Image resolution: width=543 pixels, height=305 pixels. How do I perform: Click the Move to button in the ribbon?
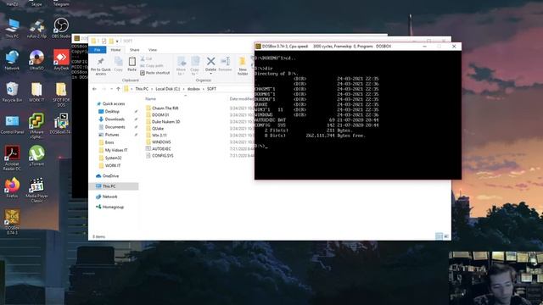click(181, 66)
